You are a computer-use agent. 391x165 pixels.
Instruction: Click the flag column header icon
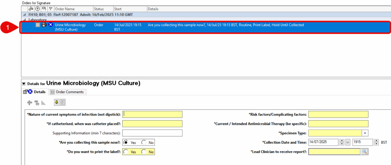tap(51, 9)
